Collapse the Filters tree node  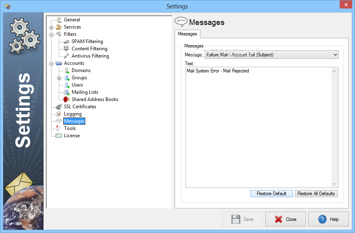point(52,35)
